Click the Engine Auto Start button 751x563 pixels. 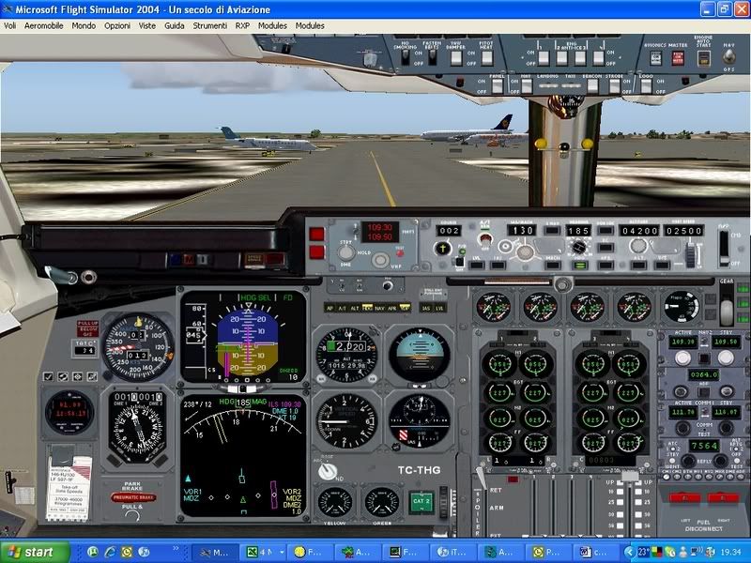[703, 58]
